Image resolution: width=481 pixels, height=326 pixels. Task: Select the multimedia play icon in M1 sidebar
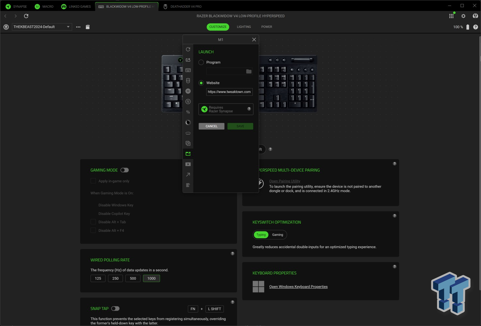188,164
